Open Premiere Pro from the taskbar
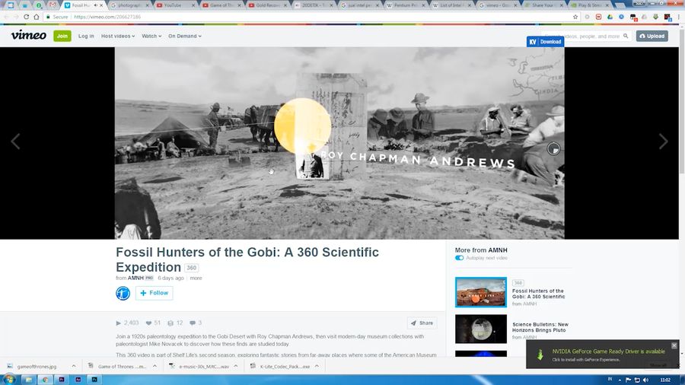Image resolution: width=685 pixels, height=385 pixels. coord(62,380)
